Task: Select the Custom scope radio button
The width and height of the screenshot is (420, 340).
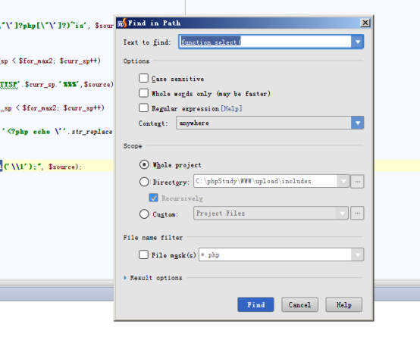Action: click(x=144, y=214)
